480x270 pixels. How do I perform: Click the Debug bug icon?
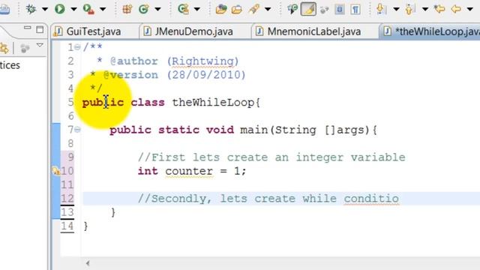click(31, 9)
